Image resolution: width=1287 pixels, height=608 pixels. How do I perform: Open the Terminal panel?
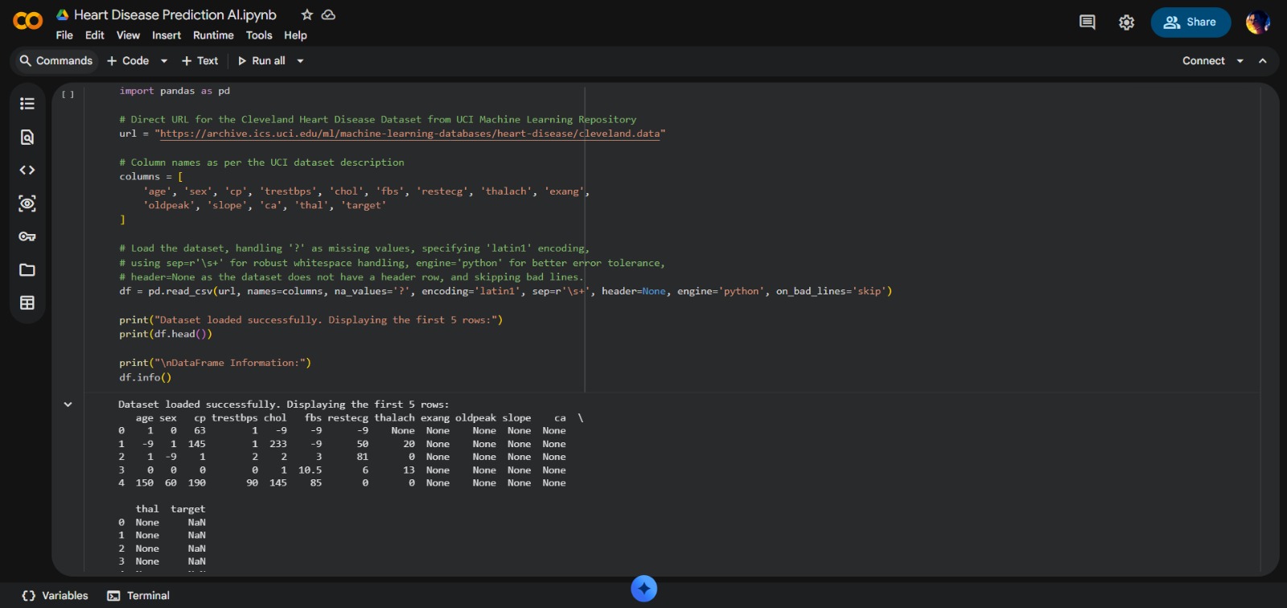point(138,596)
